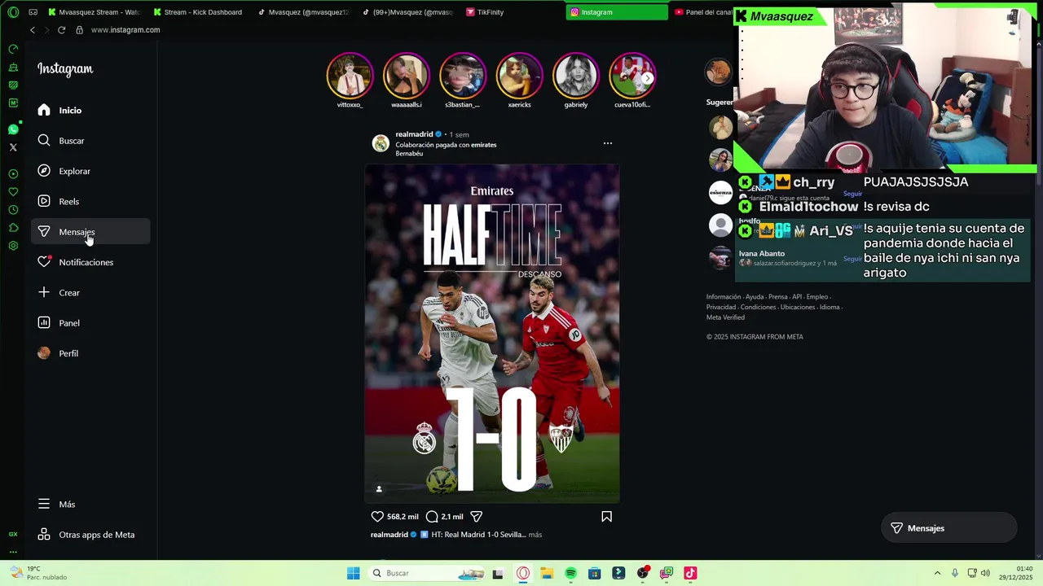Show hidden system tray icons
Viewport: 1043px width, 586px height.
pos(937,573)
